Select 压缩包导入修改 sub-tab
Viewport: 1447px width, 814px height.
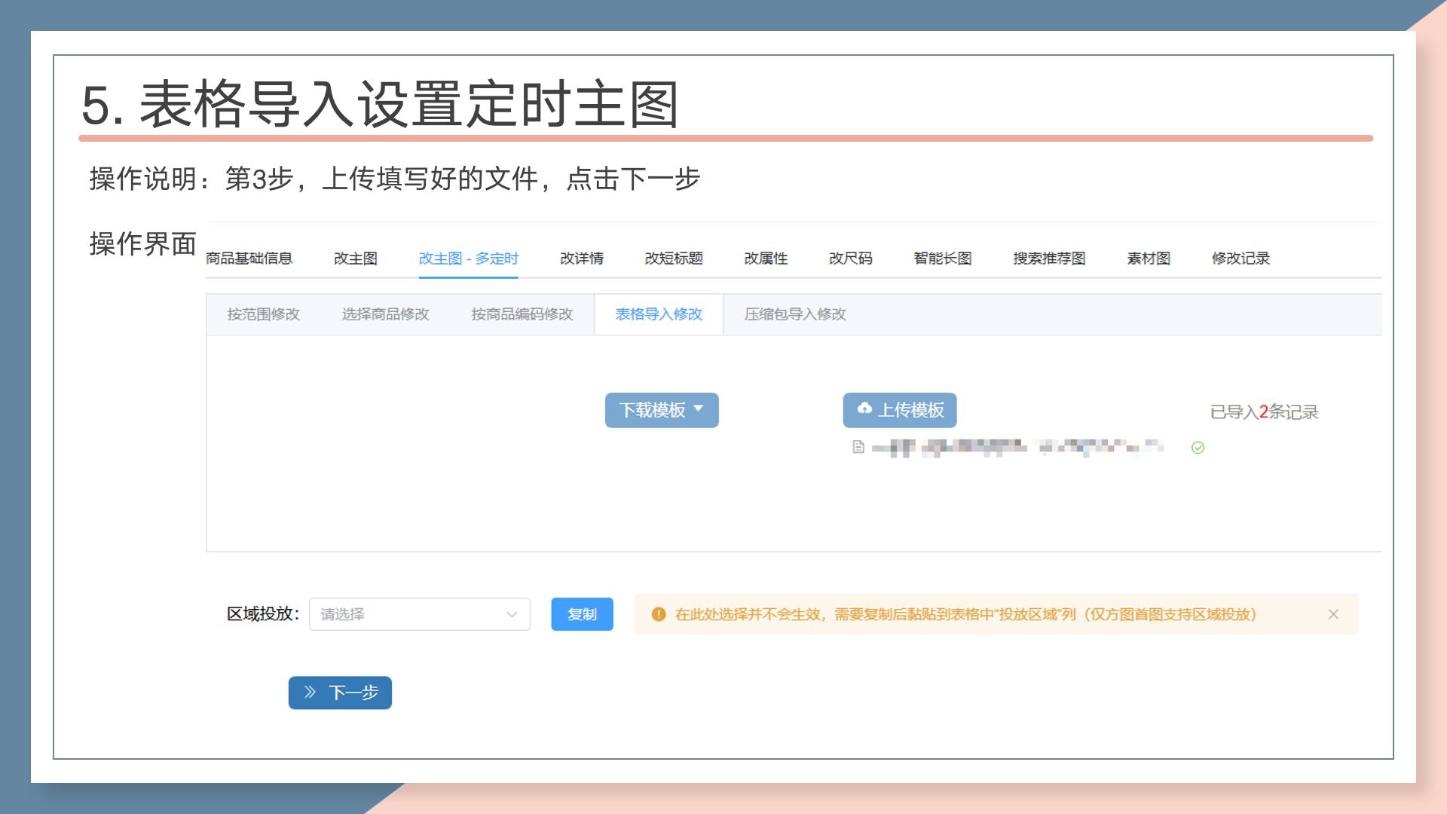[795, 314]
